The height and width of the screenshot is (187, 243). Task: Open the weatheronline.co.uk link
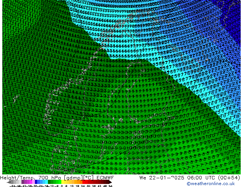[211, 184]
